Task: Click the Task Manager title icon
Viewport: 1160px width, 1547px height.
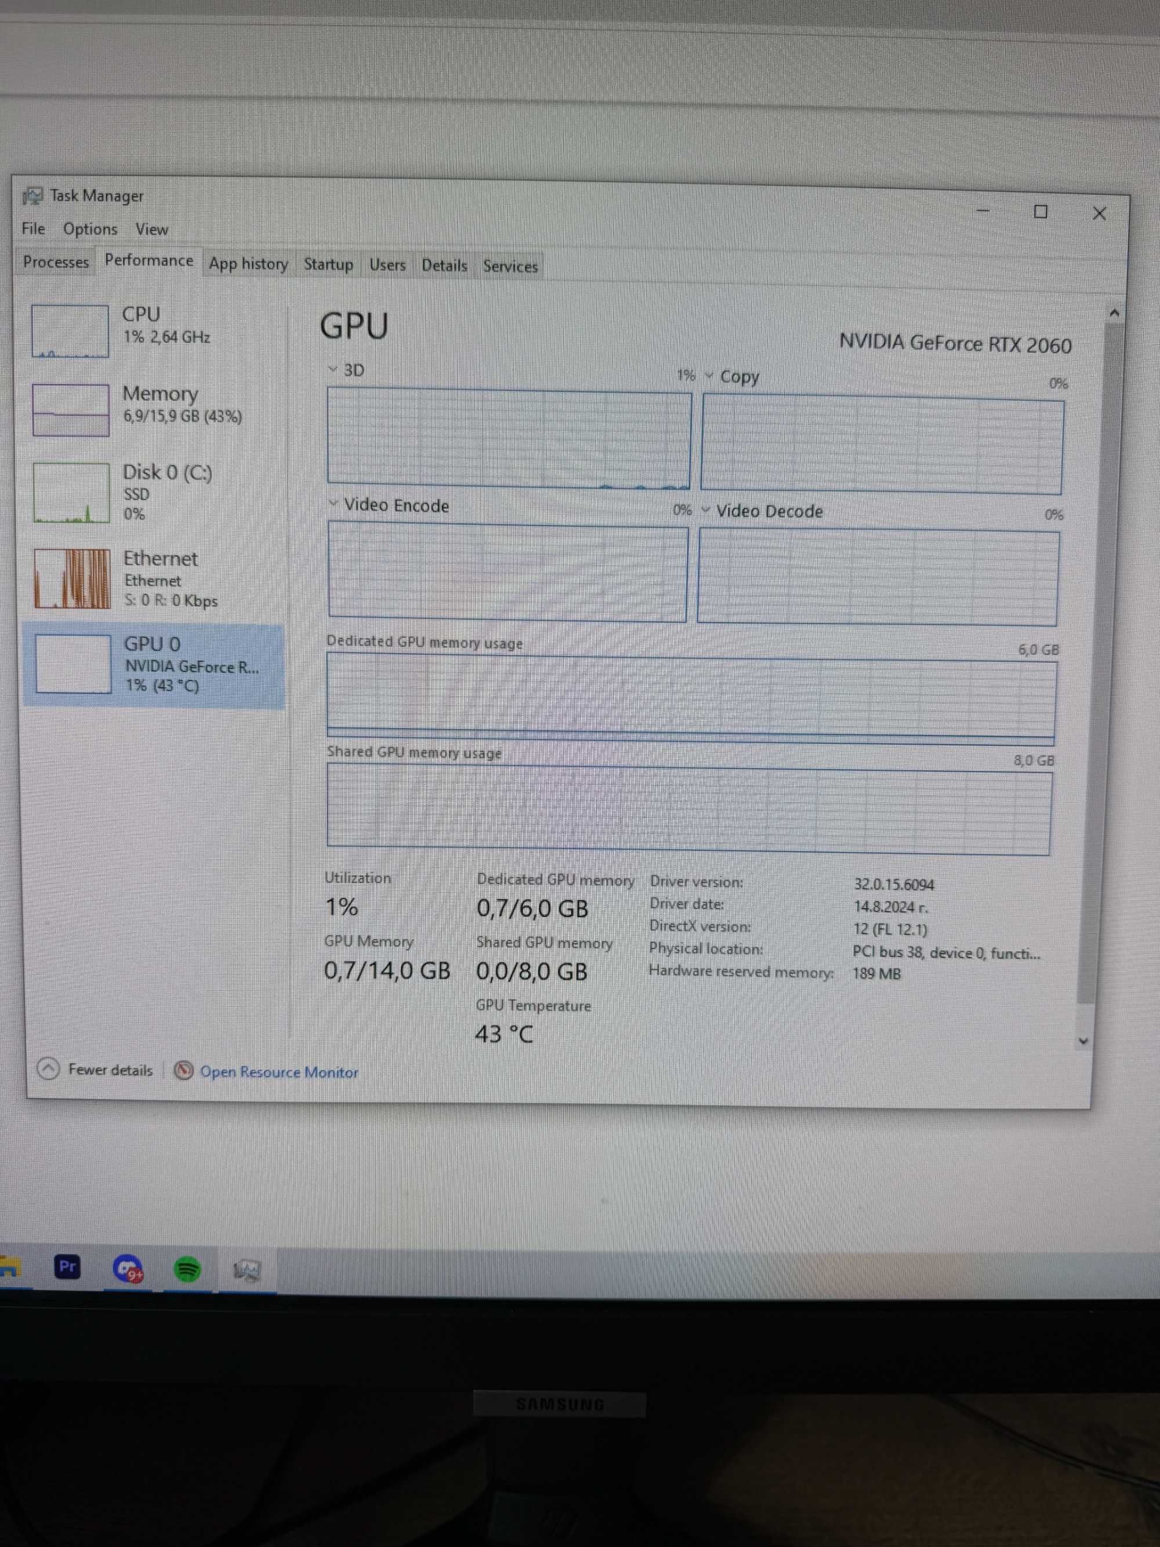Action: [32, 196]
